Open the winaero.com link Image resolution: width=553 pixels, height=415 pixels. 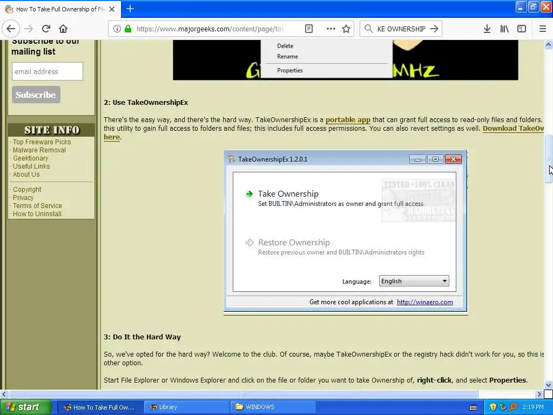coord(424,302)
